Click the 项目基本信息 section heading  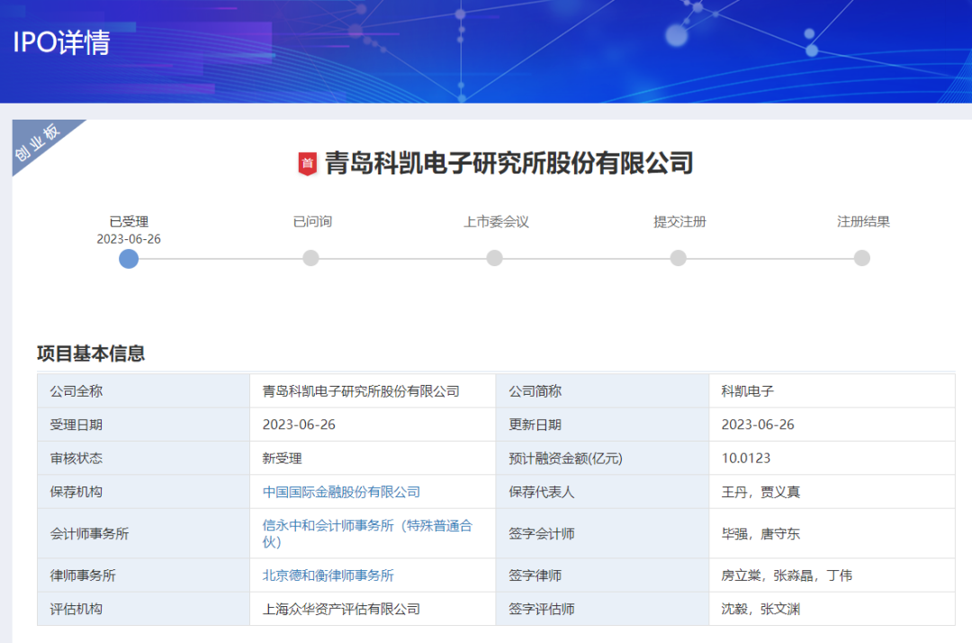click(91, 353)
